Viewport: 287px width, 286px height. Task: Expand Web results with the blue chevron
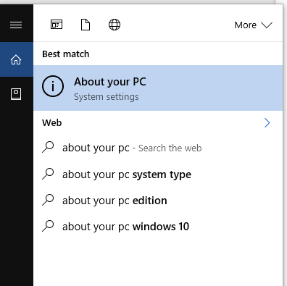pos(267,123)
